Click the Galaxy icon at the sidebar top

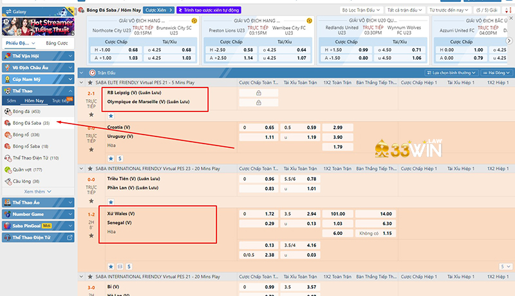tap(6, 11)
